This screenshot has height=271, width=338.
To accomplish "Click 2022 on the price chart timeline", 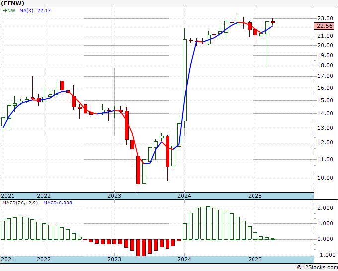I will click(44, 196).
